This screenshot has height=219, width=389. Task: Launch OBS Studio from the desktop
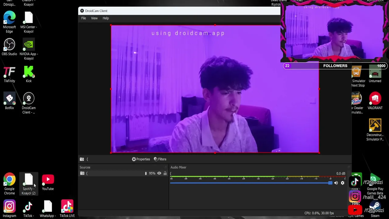tap(9, 47)
